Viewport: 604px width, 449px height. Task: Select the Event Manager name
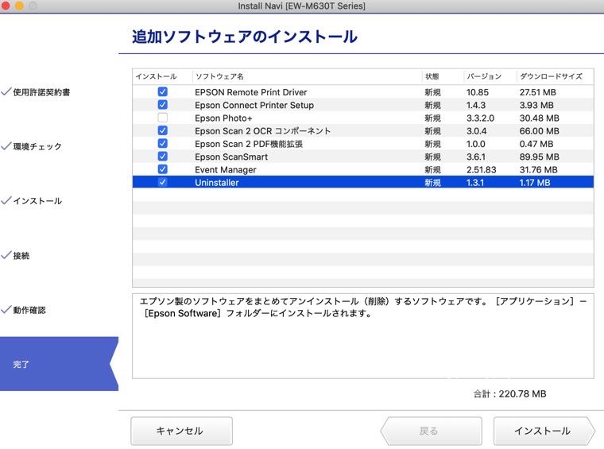[226, 170]
